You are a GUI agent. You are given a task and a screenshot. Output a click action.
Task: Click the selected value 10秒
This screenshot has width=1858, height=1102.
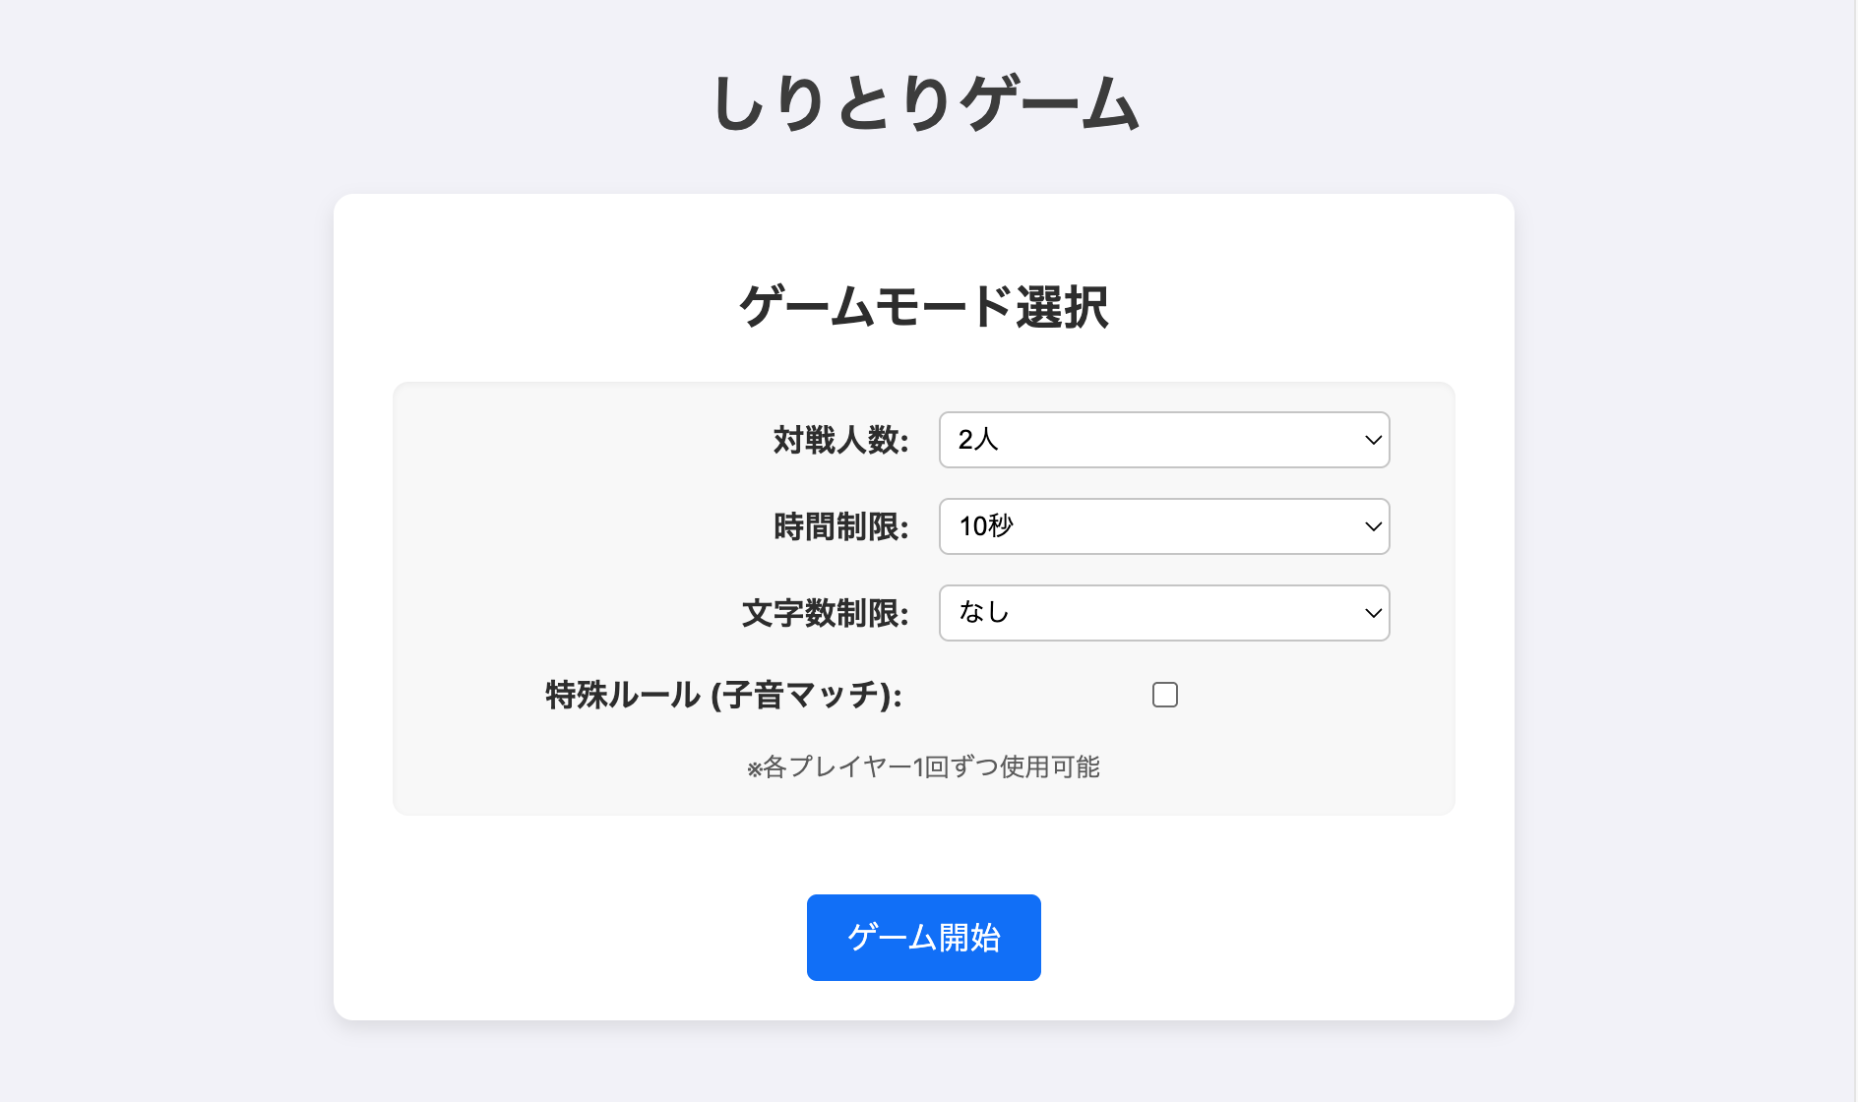(x=986, y=526)
